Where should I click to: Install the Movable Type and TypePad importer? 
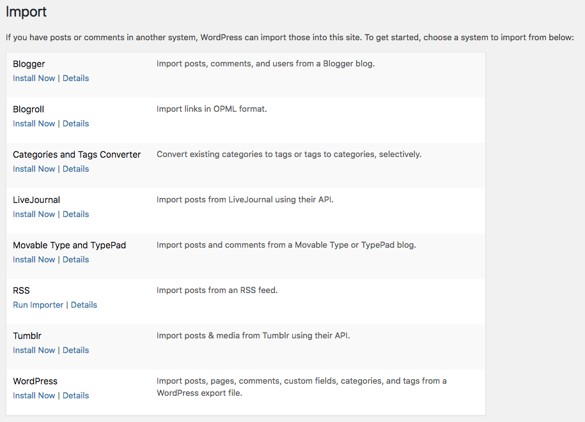[x=34, y=260]
